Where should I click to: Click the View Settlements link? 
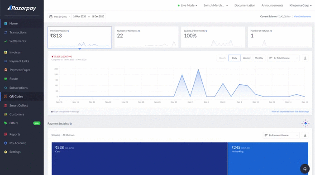[302, 16]
